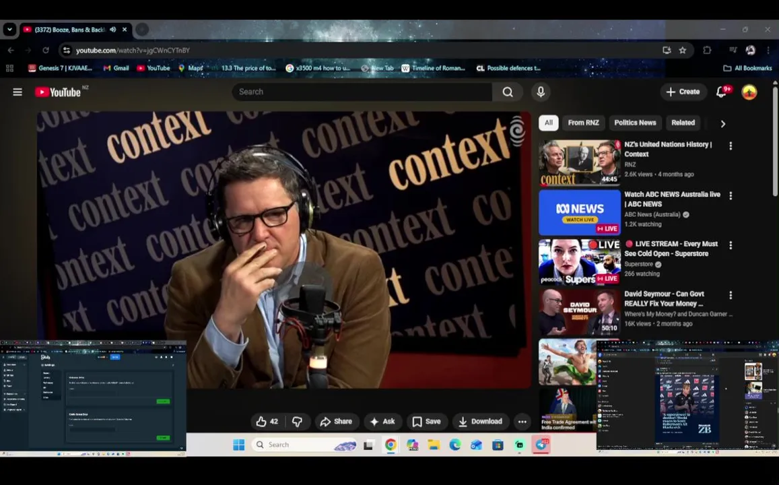Open File Explorer from taskbar
The height and width of the screenshot is (485, 779).
point(434,445)
